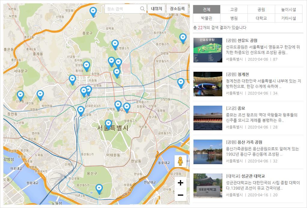307x208 pixels.
Task: Click the 서대문구 map label
Action: click(x=21, y=71)
